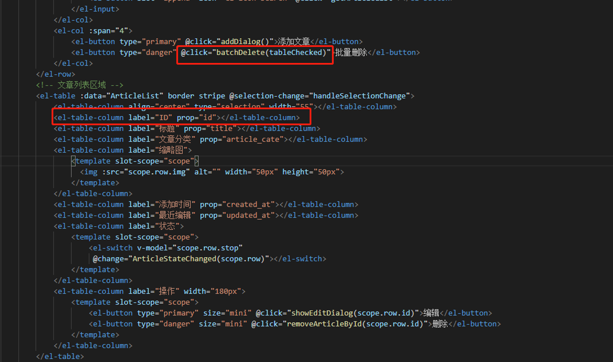Select the 批量删除 button label text
The width and height of the screenshot is (613, 362).
351,52
